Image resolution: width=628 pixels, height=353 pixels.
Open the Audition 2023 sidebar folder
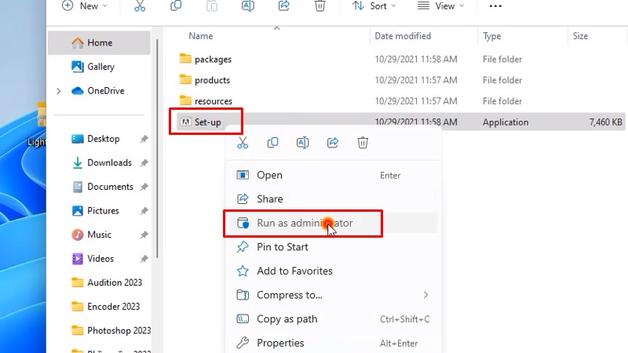coord(107,282)
